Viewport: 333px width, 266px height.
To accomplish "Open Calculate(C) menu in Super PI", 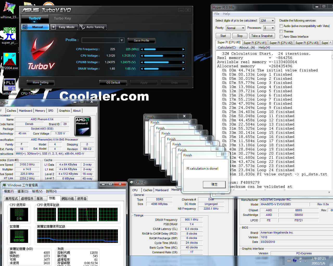I will [x=227, y=48].
